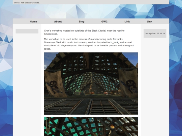
Task: Open the last Link item in the navigation bar
Action: click(x=150, y=21)
